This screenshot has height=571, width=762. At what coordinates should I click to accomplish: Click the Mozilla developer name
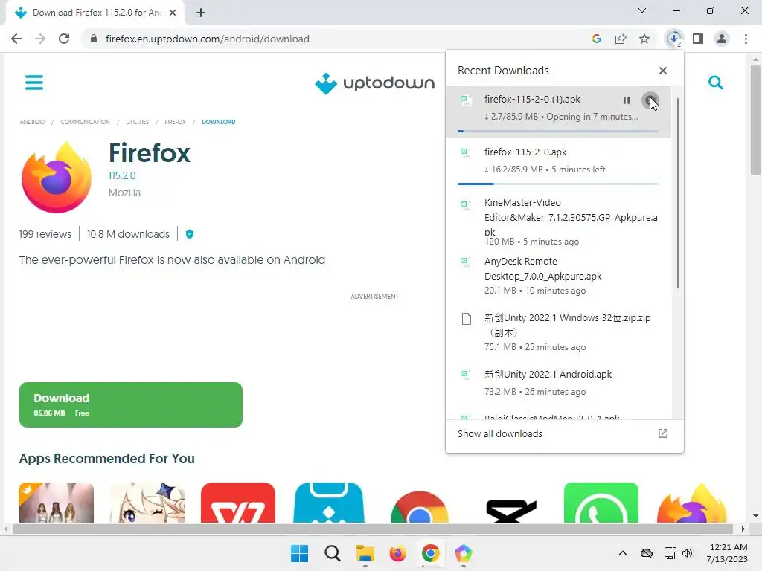pos(124,193)
